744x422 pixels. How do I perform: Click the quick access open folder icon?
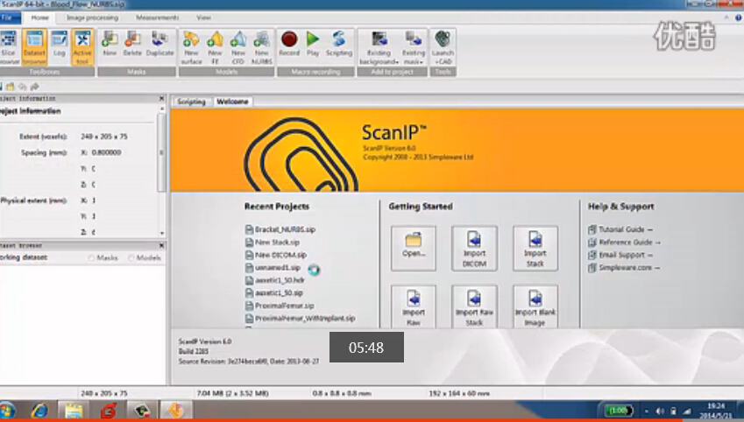pyautogui.click(x=10, y=87)
